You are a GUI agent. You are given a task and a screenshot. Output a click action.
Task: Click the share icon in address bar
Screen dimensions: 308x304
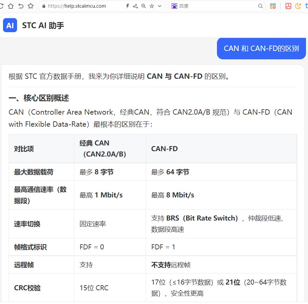coord(135,6)
